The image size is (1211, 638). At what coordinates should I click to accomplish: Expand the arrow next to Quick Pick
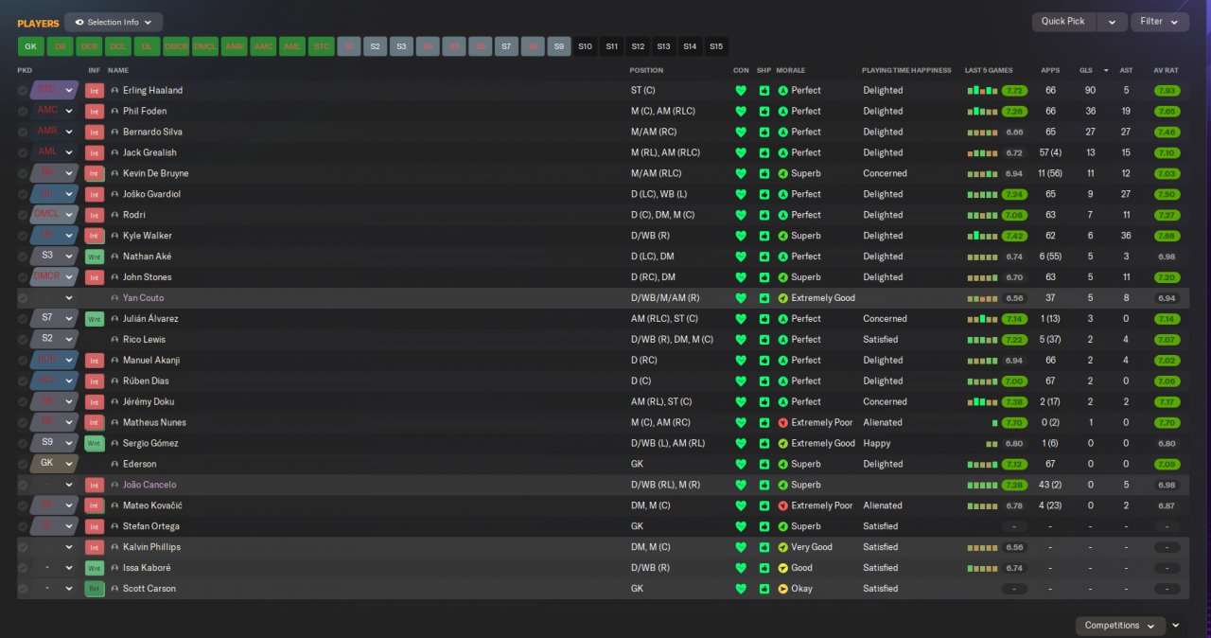pyautogui.click(x=1113, y=22)
